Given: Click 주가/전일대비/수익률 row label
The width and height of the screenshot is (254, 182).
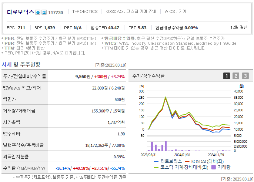Looking at the screenshot, I should 24,76.
